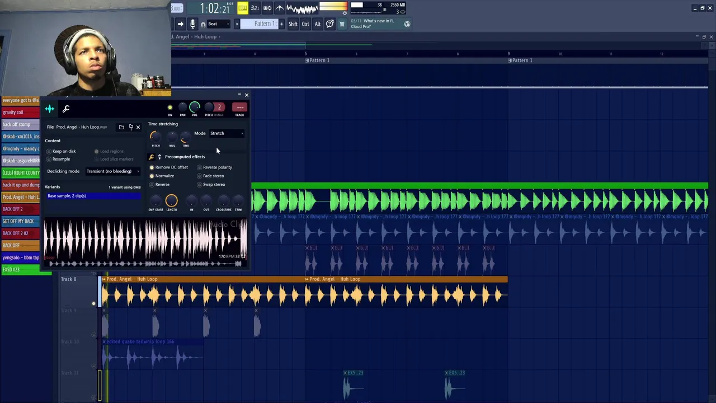Open the time stretching Mode Stretch dropdown
716x403 pixels.
click(227, 133)
